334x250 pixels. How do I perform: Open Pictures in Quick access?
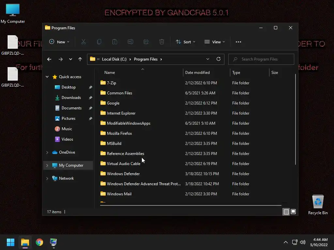tap(68, 118)
